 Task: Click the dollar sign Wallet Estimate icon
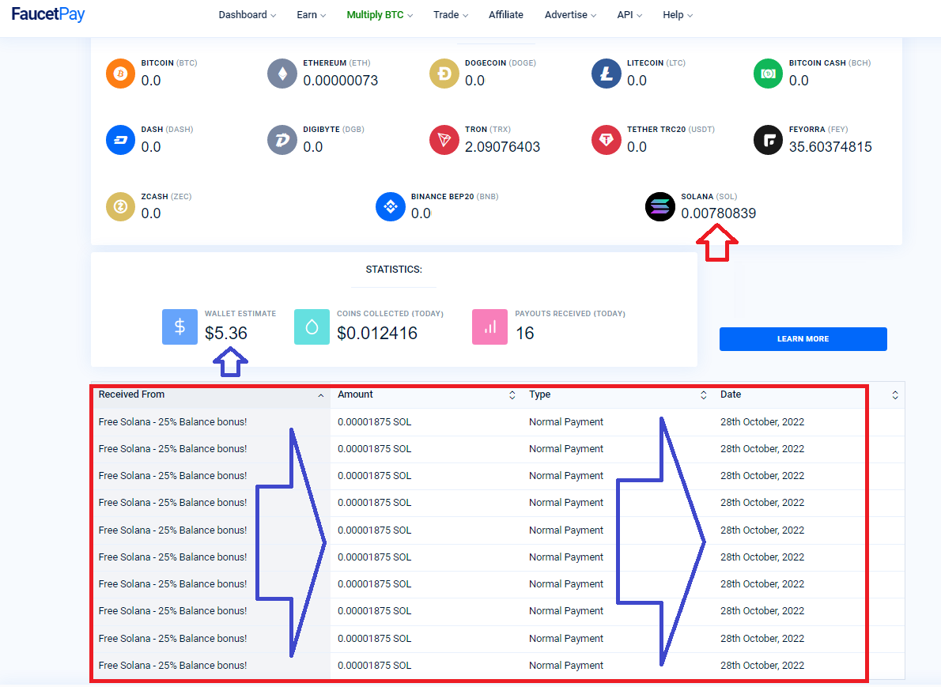coord(180,327)
